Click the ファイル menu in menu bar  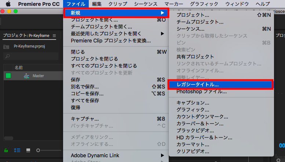(76, 4)
